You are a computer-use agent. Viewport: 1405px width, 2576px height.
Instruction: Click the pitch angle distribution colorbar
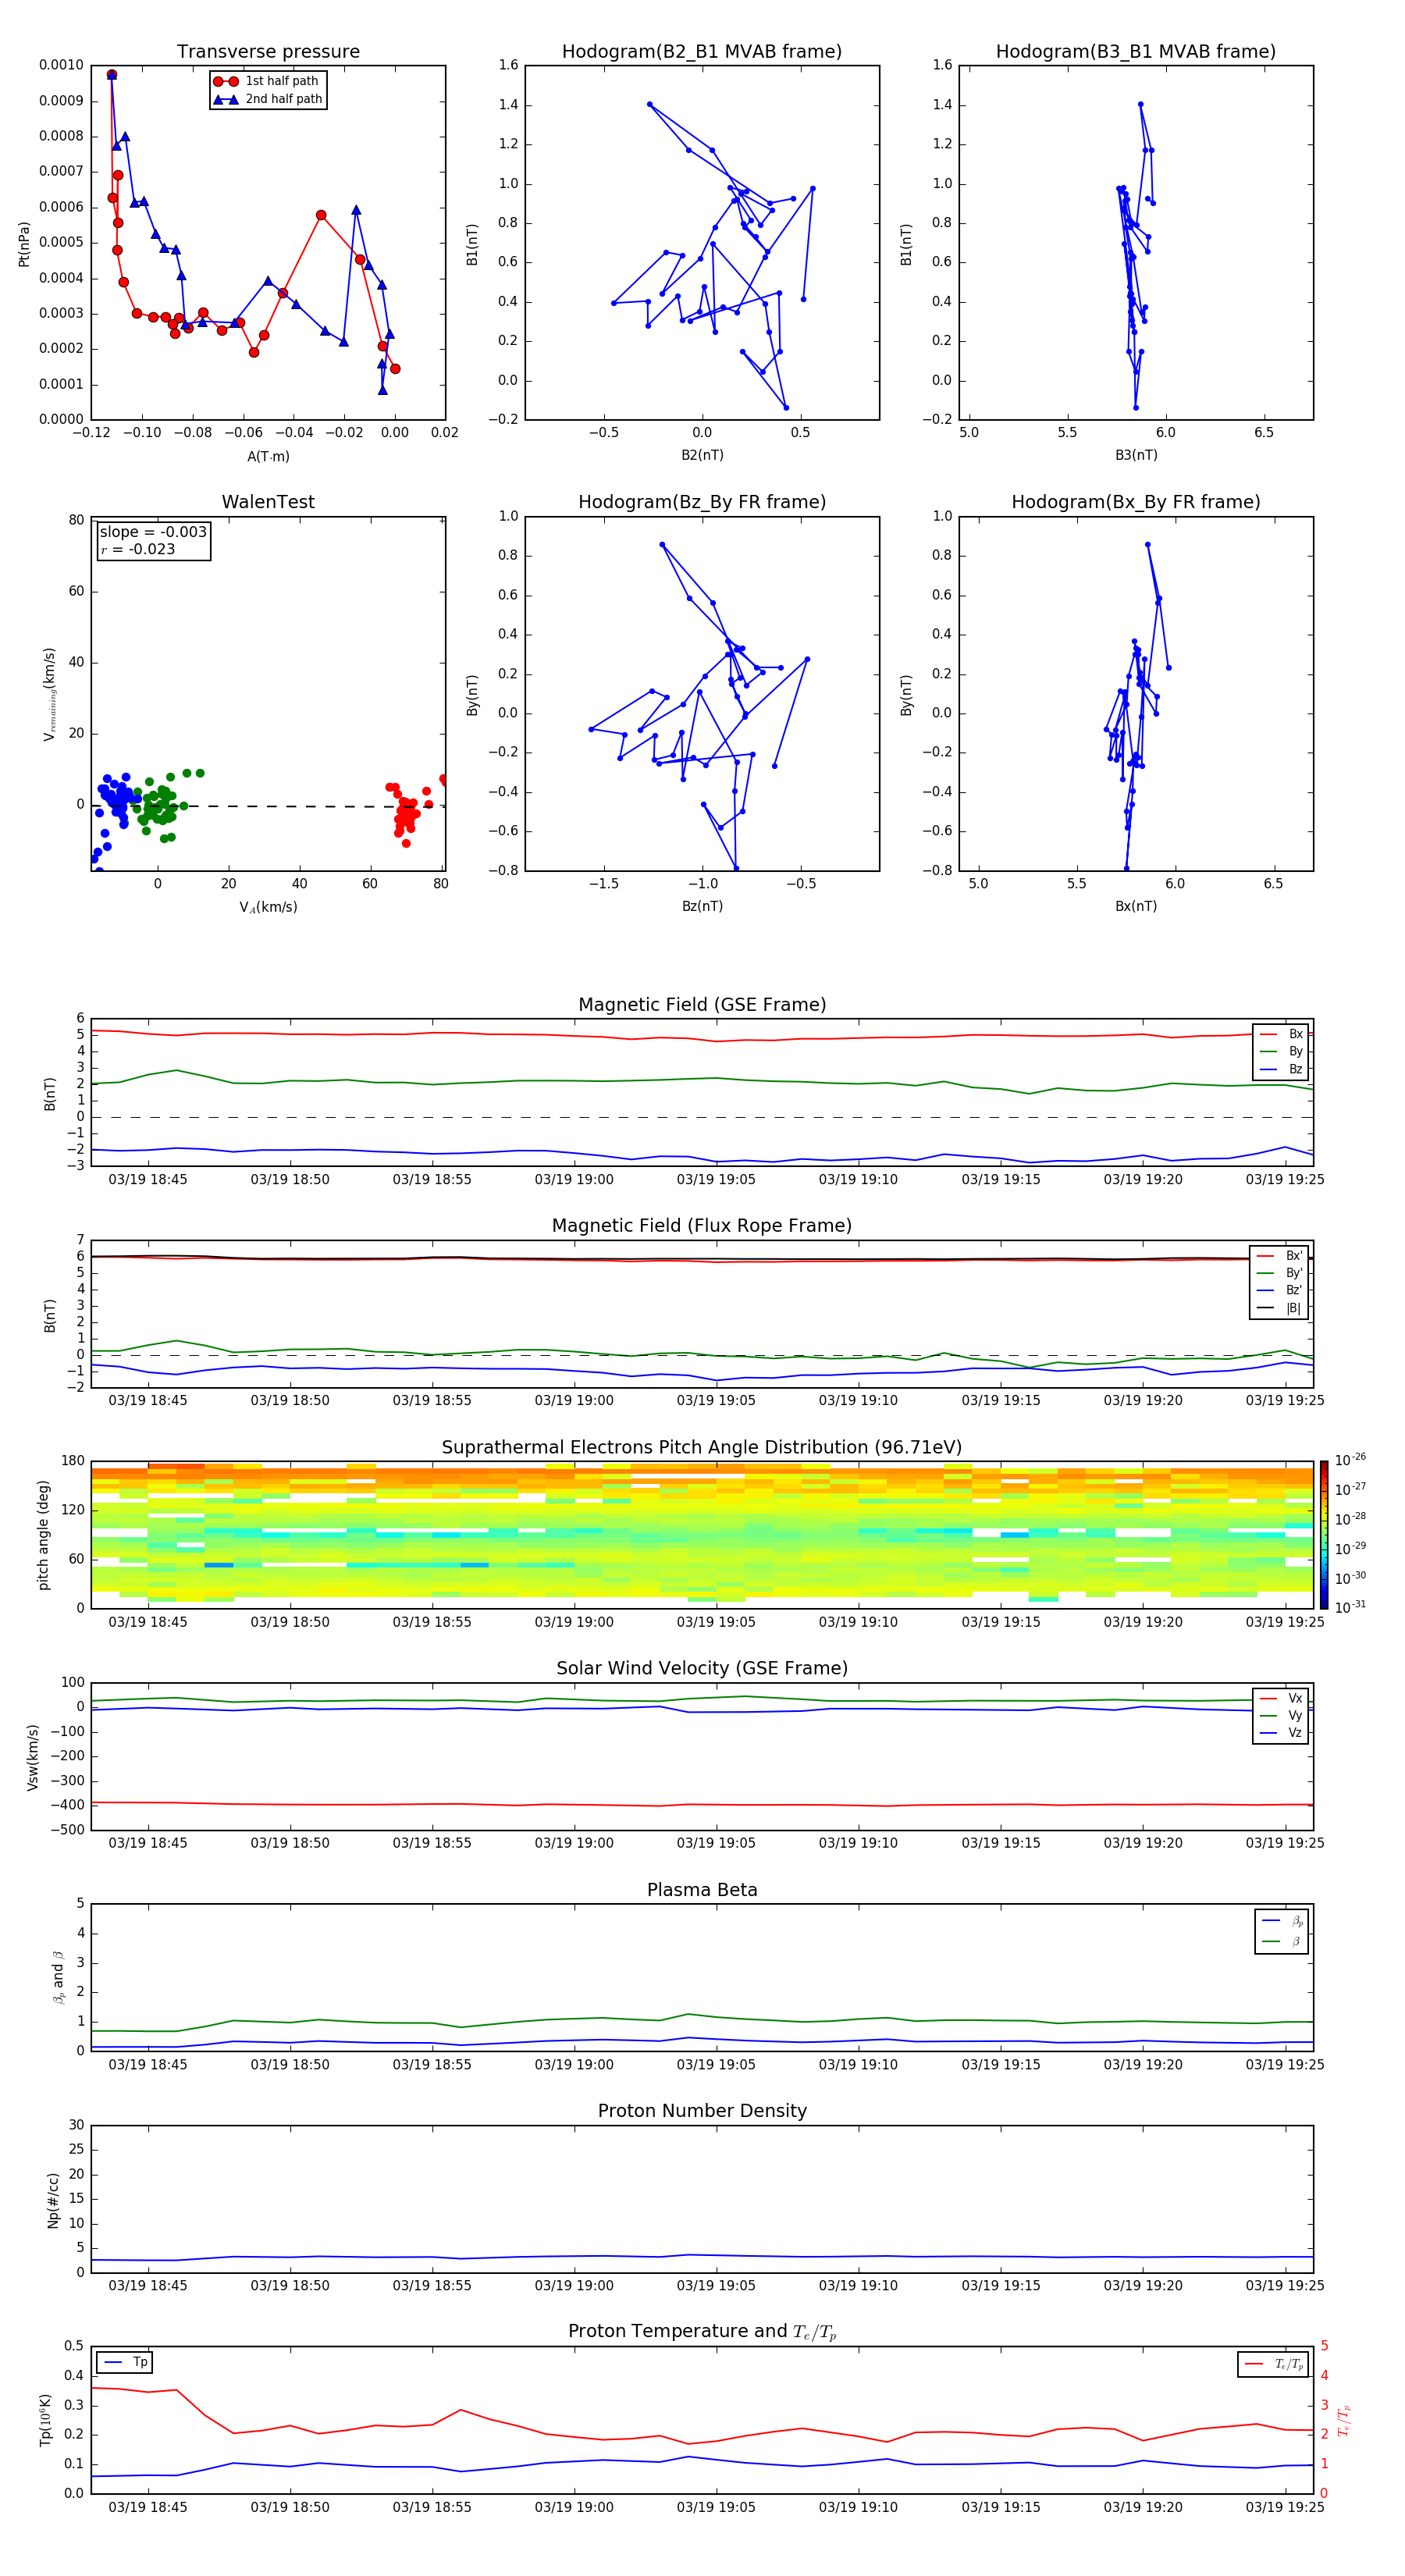coord(1324,1535)
